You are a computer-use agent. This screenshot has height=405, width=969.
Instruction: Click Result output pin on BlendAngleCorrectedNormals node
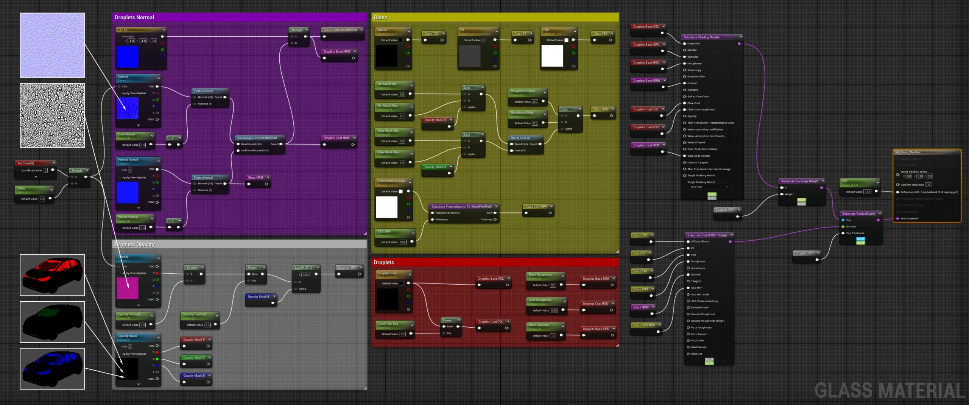pyautogui.click(x=281, y=144)
